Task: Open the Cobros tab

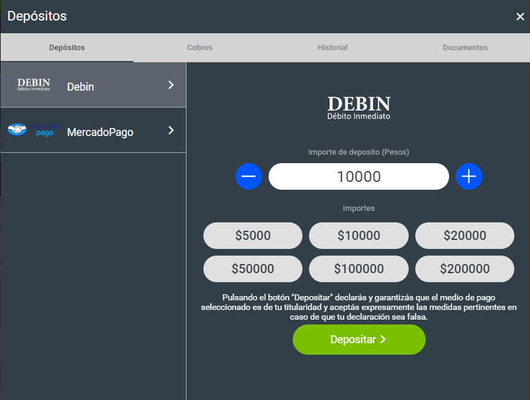Action: pyautogui.click(x=200, y=47)
